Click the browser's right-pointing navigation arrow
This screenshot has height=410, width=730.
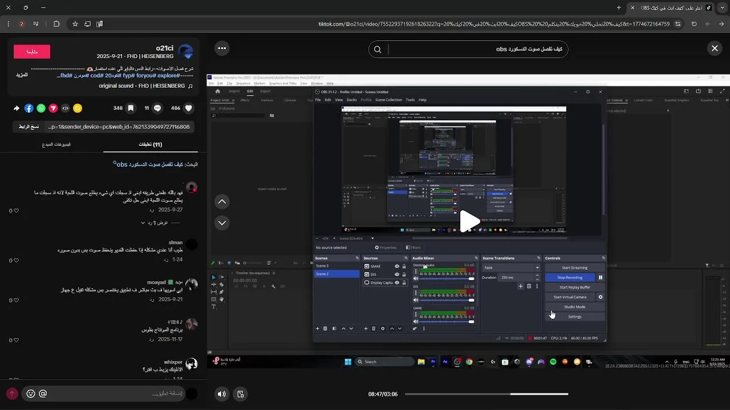[721, 24]
